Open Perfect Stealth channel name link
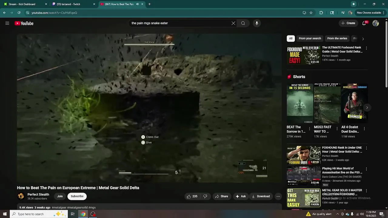 [x=38, y=195]
